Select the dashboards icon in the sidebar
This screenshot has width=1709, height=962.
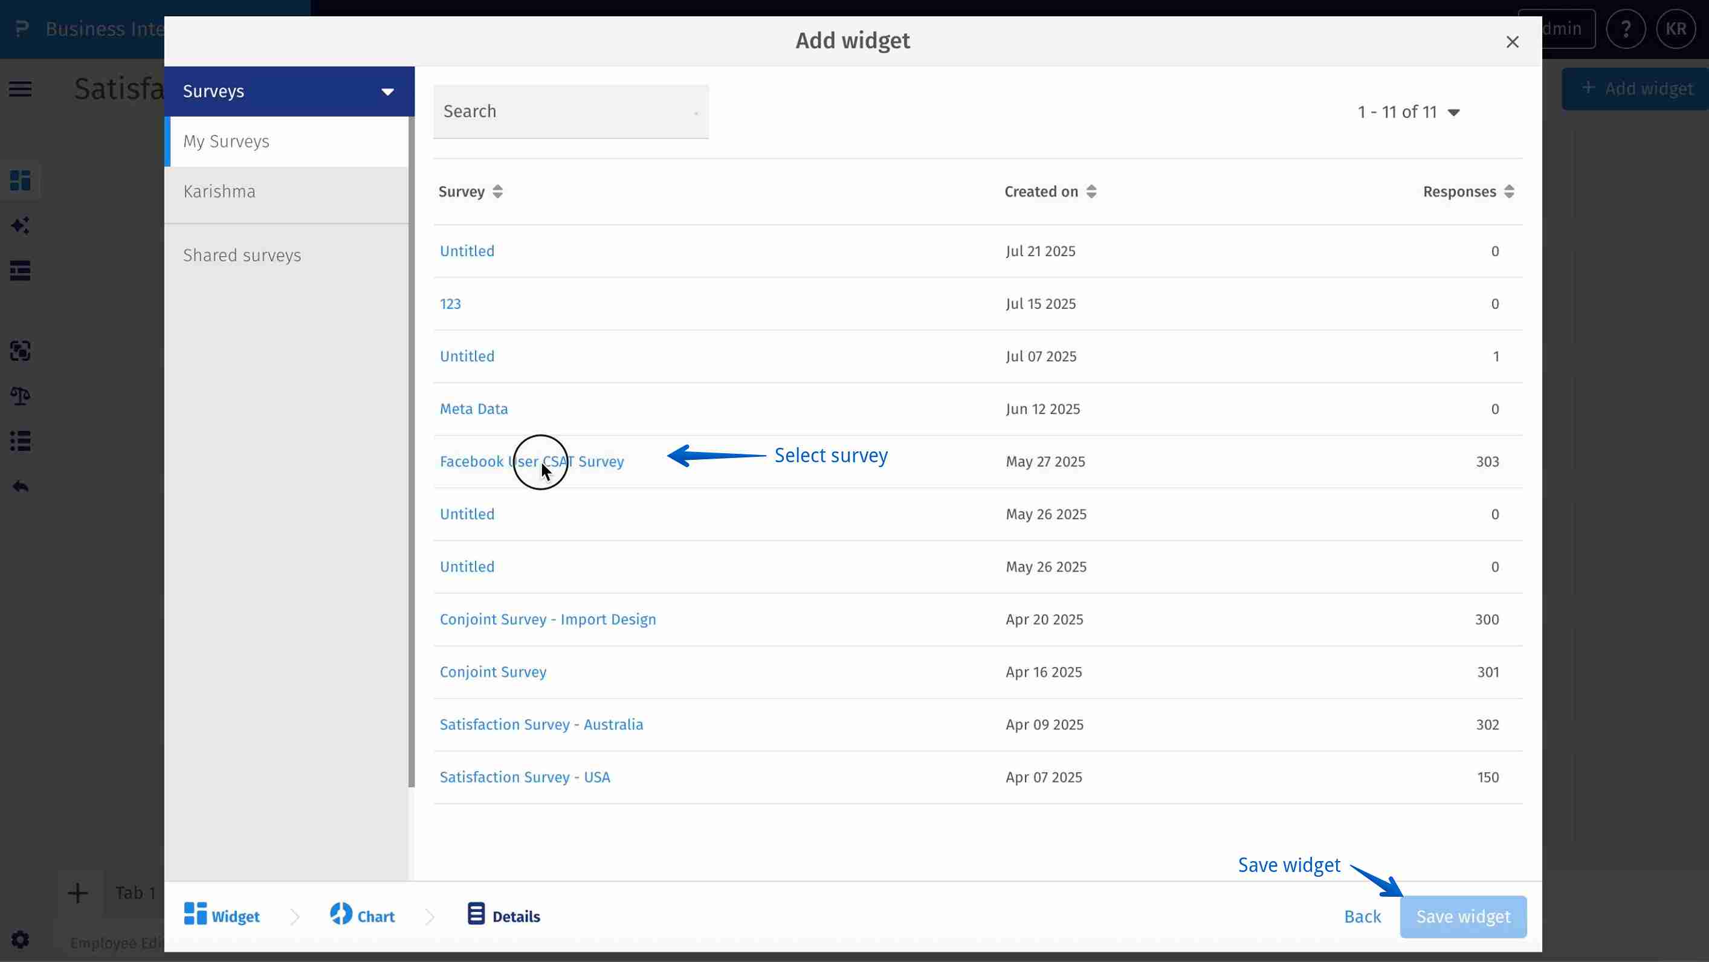[x=20, y=181]
